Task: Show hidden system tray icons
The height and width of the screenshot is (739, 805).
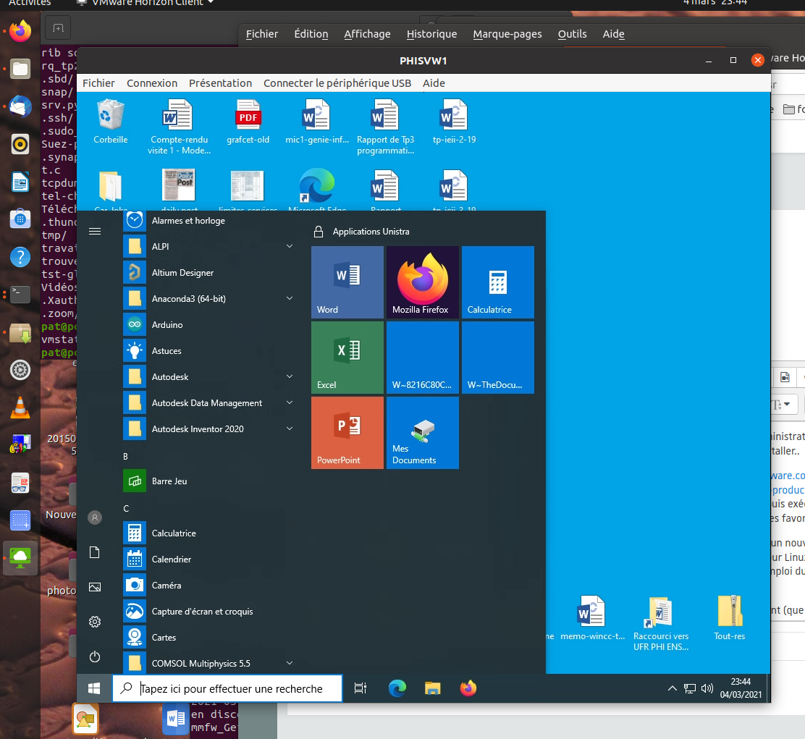Action: tap(672, 689)
